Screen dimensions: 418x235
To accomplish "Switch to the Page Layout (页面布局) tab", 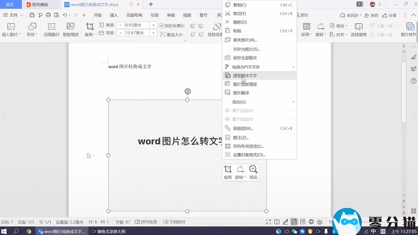I will 134,15.
